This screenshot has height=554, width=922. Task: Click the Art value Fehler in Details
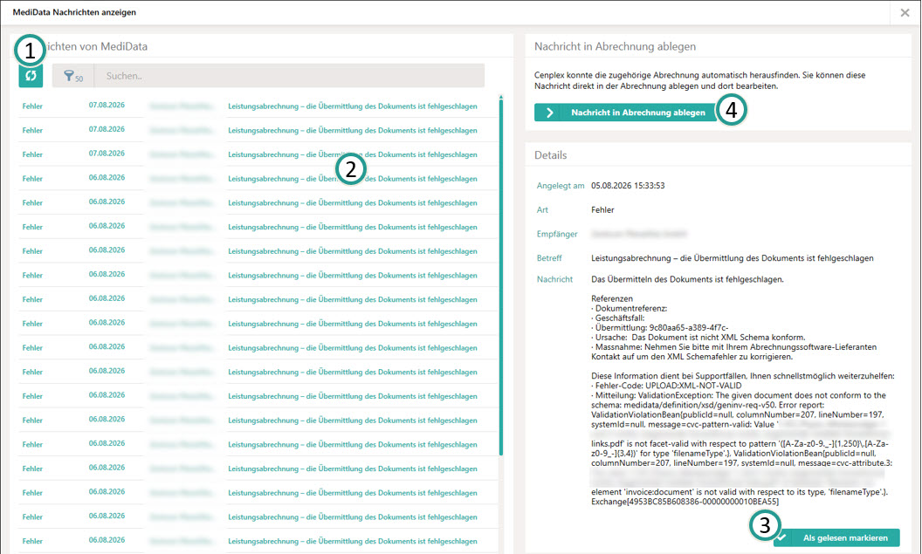(602, 209)
